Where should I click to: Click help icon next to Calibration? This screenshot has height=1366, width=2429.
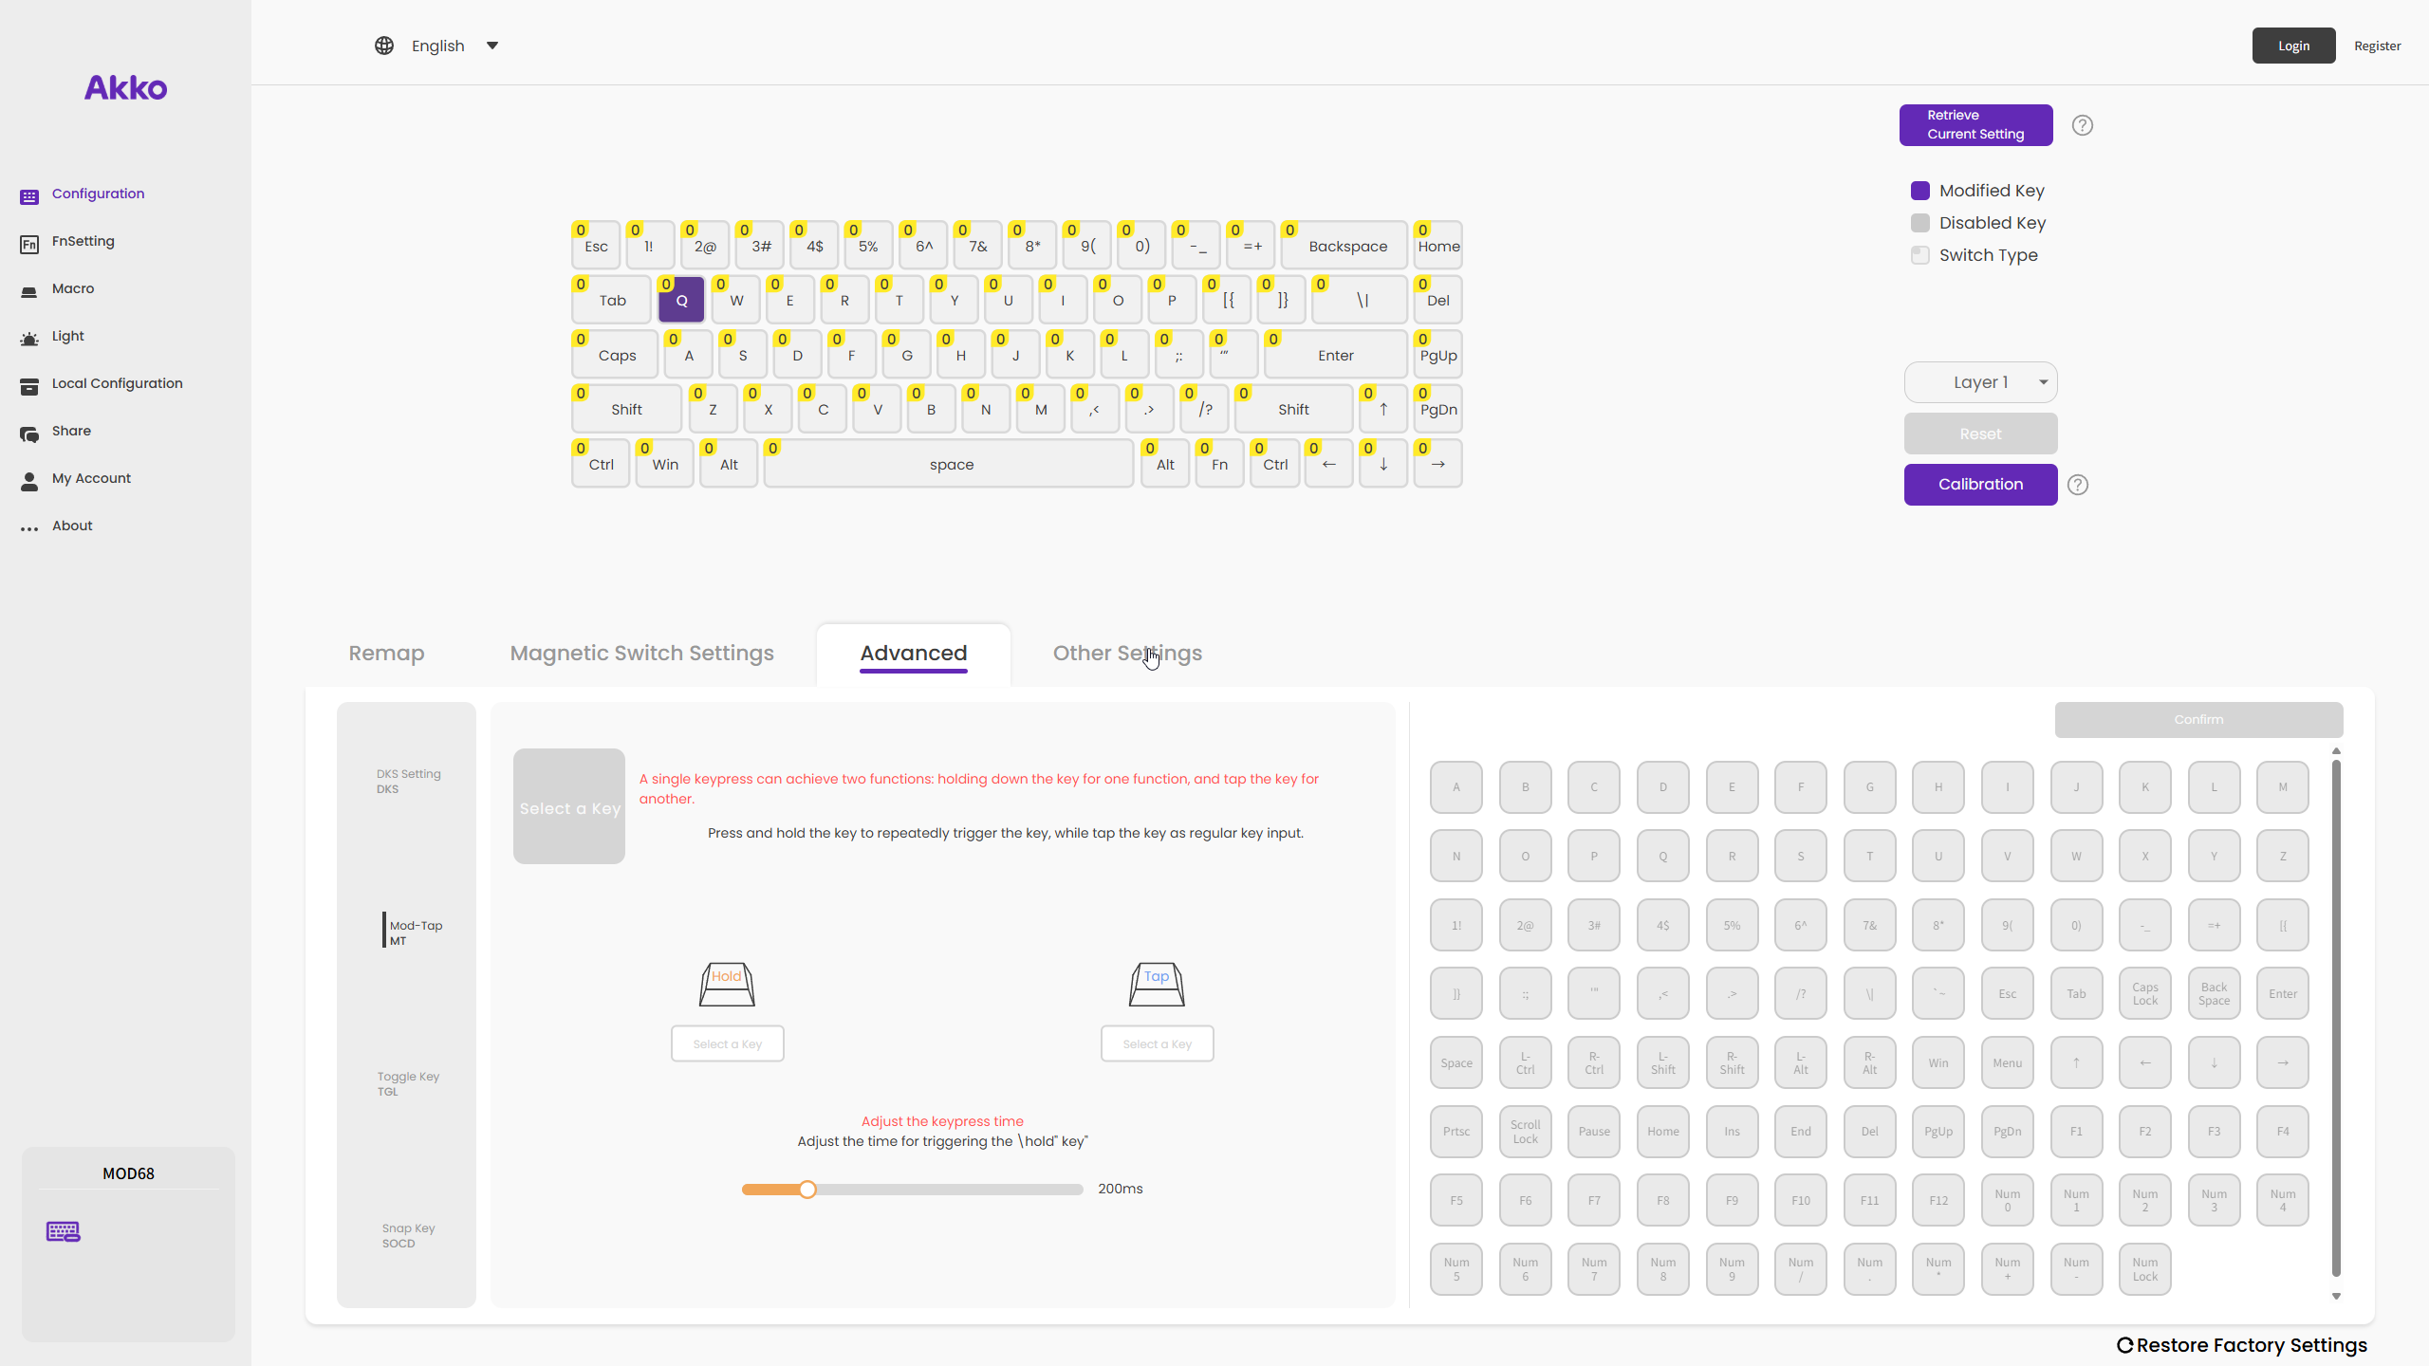2078,485
